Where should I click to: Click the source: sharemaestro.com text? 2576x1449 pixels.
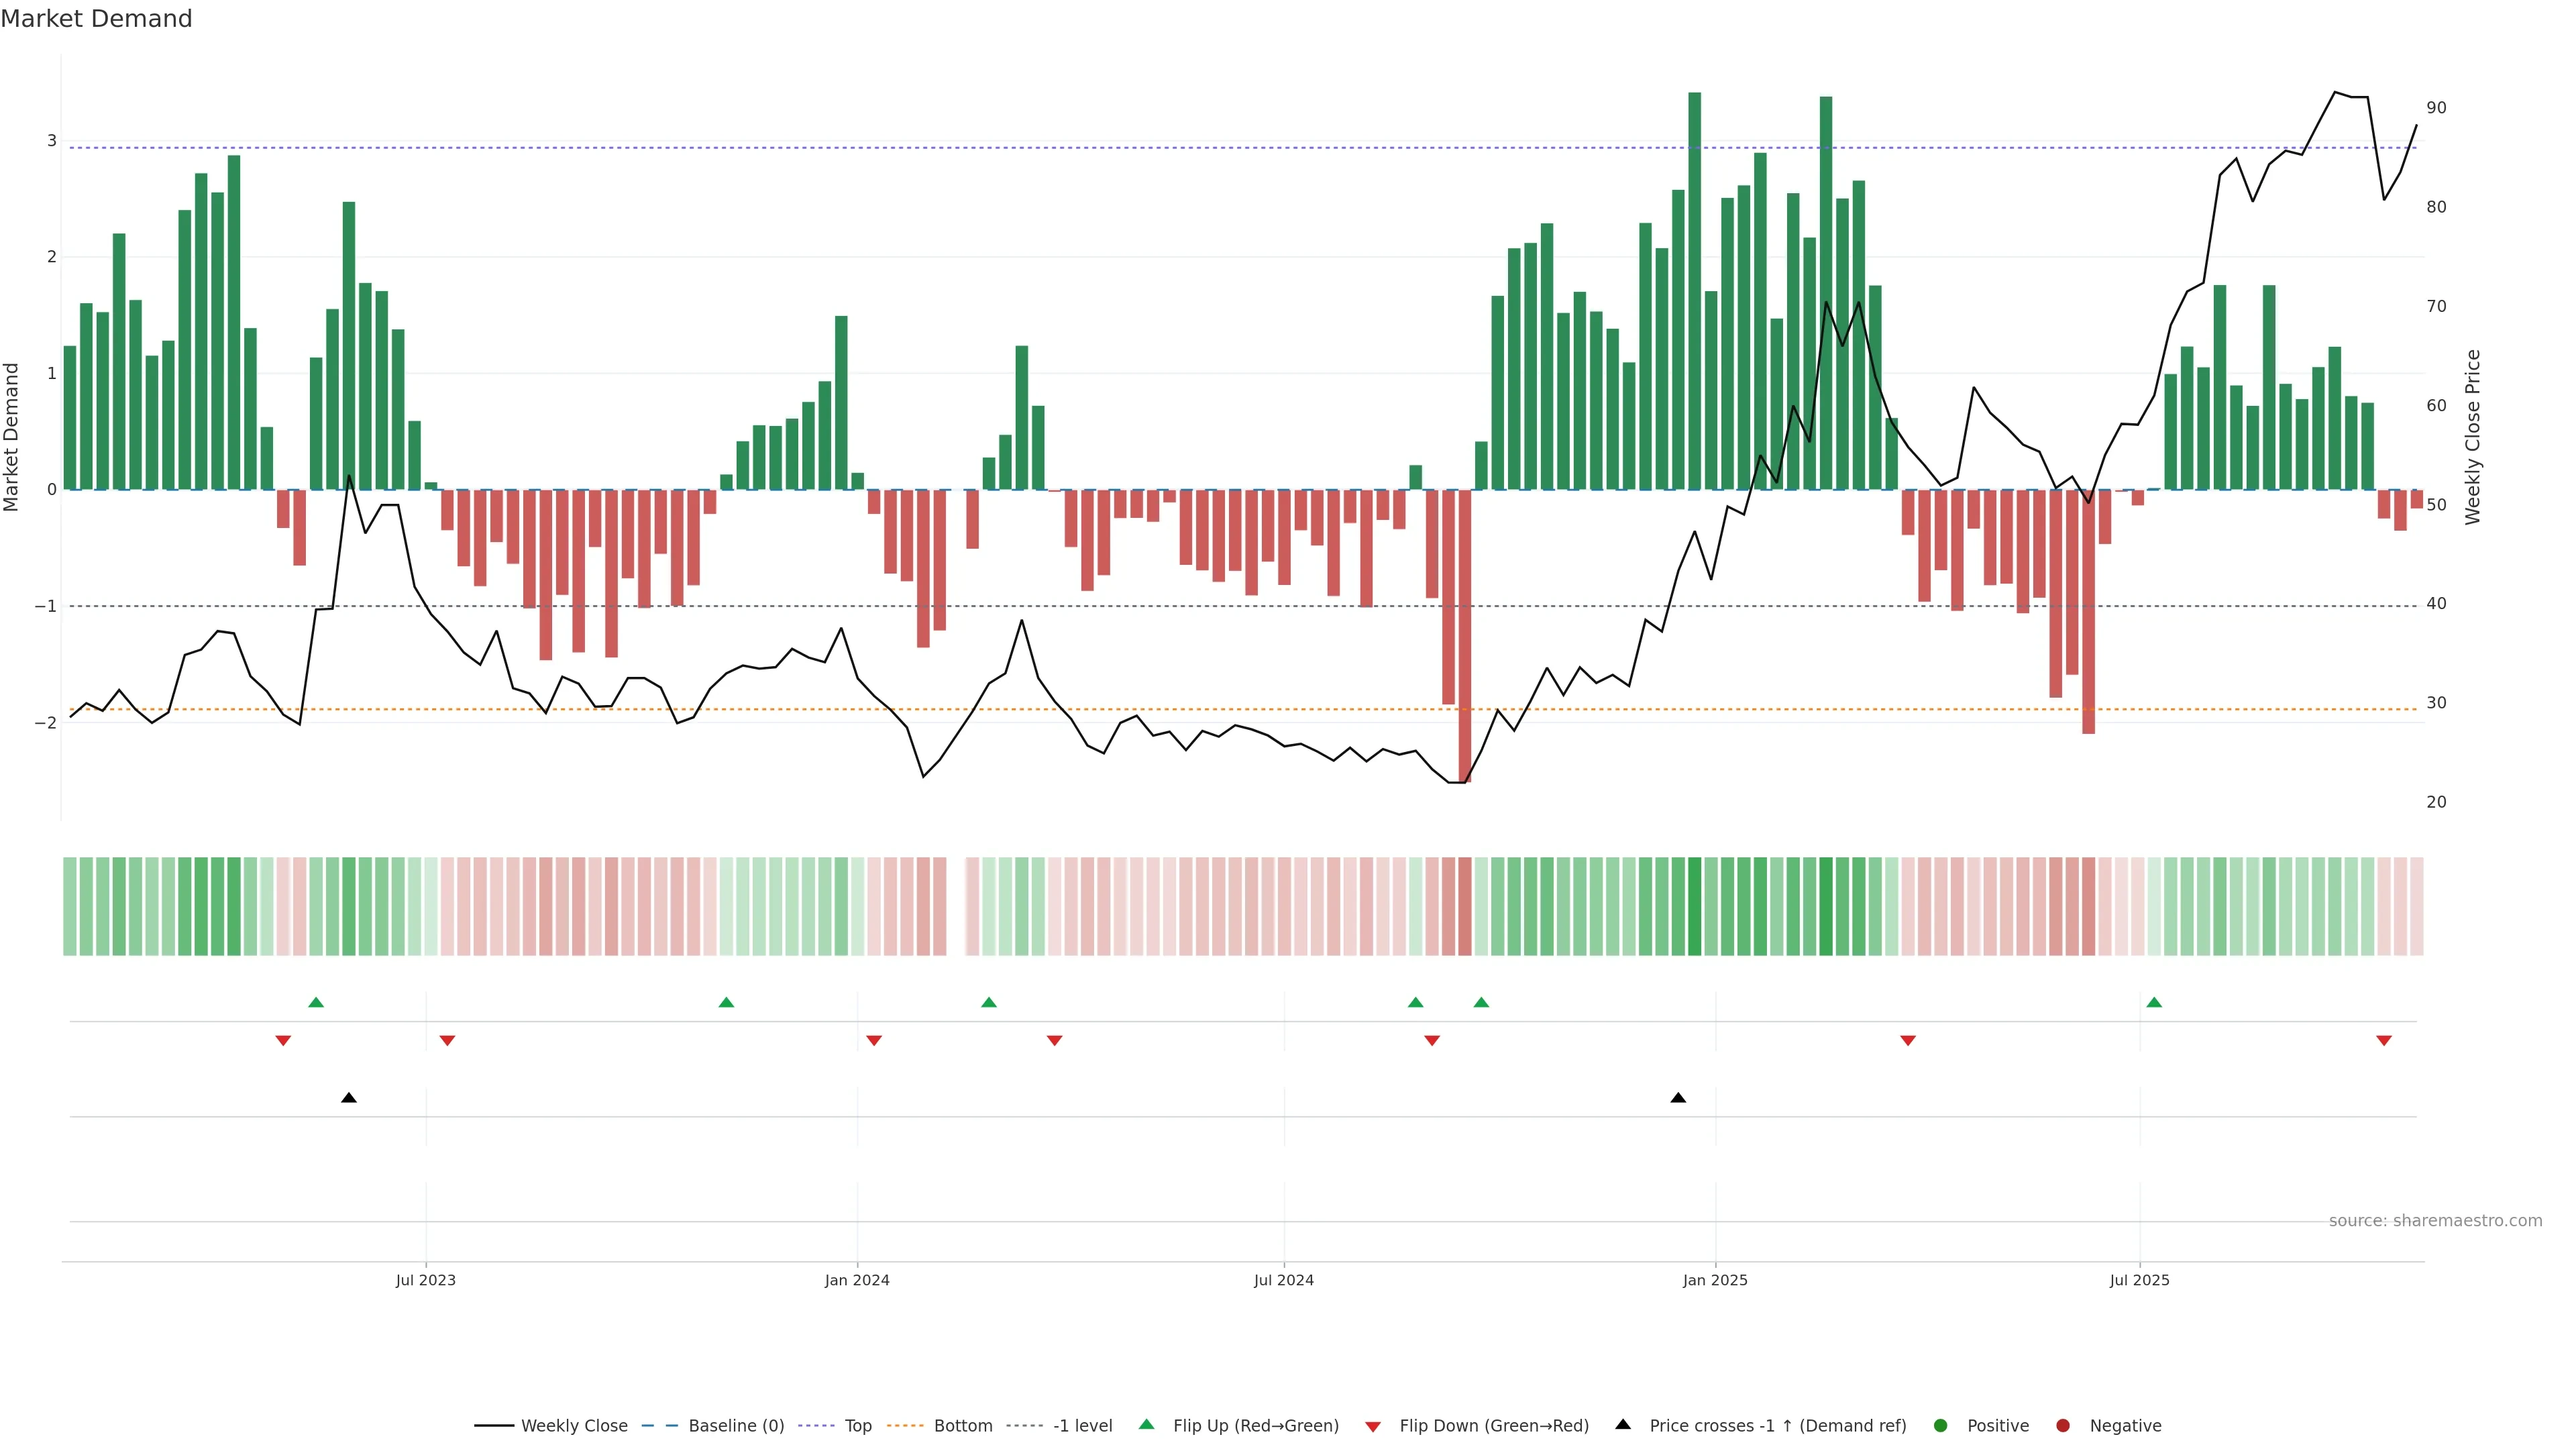2435,1220
